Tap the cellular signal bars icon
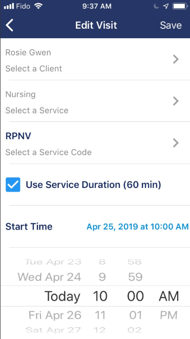 point(9,6)
